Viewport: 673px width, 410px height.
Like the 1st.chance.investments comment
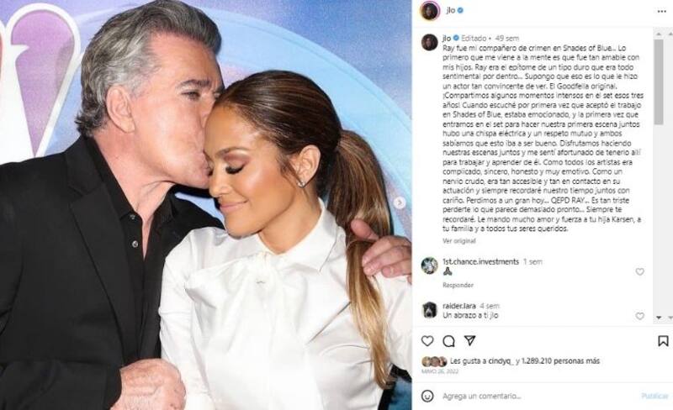[639, 271]
